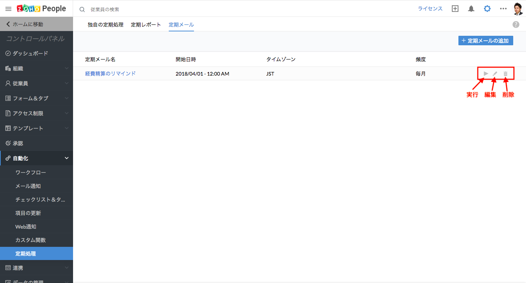Open the notifications bell icon
The width and height of the screenshot is (526, 283).
(x=471, y=9)
